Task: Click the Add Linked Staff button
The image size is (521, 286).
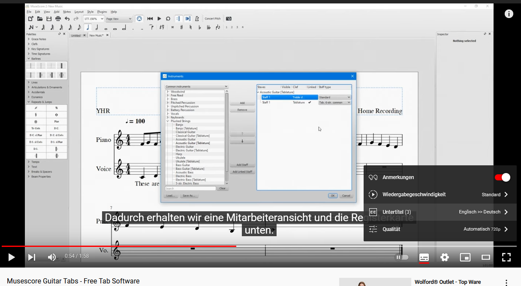Action: (x=242, y=172)
